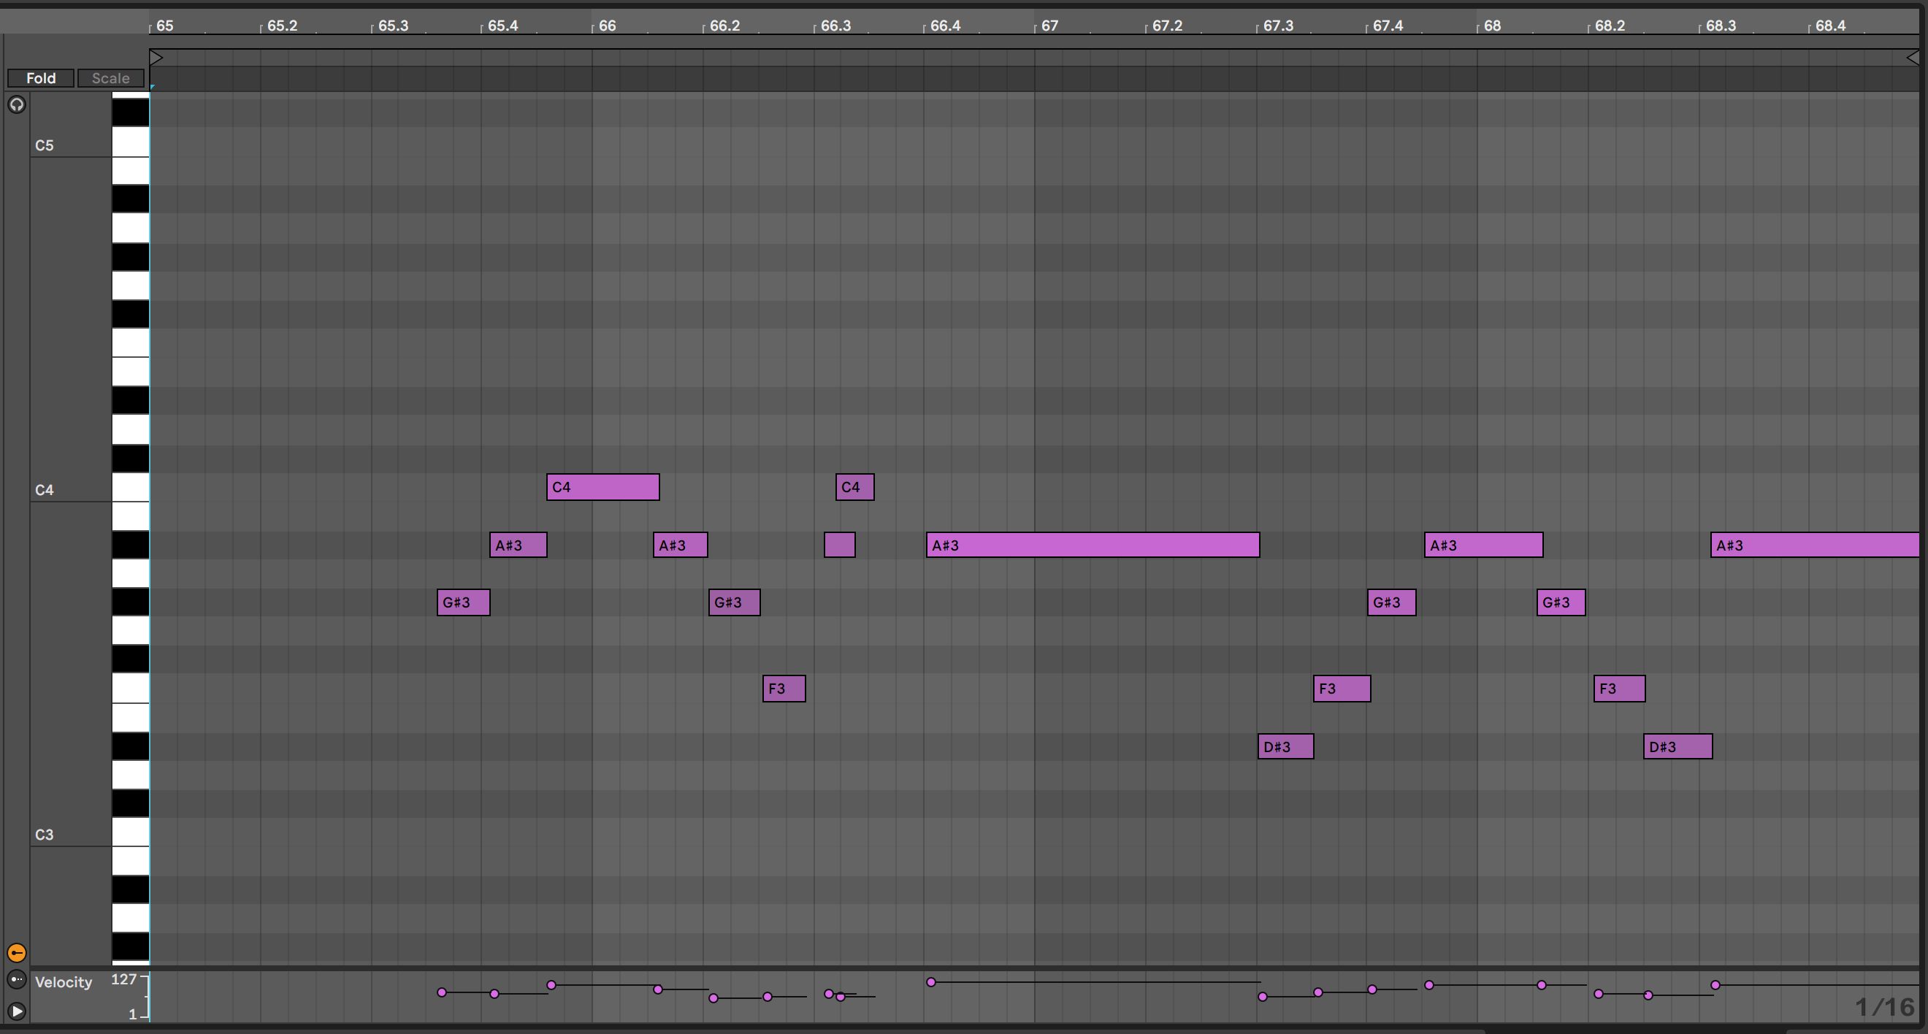Select the F3 note between 67.3 and 67.4
This screenshot has width=1928, height=1034.
[1342, 689]
